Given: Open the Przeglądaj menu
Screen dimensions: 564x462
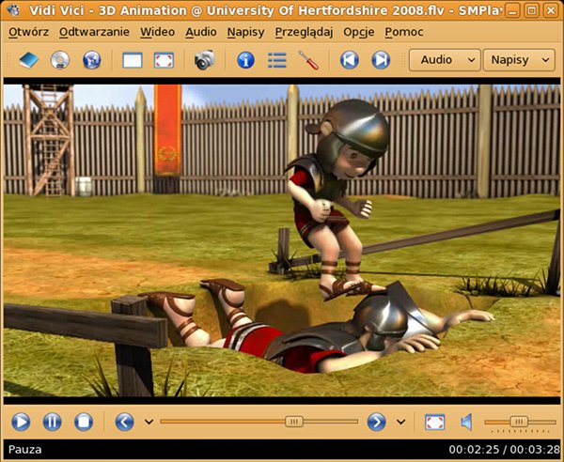Looking at the screenshot, I should 304,32.
